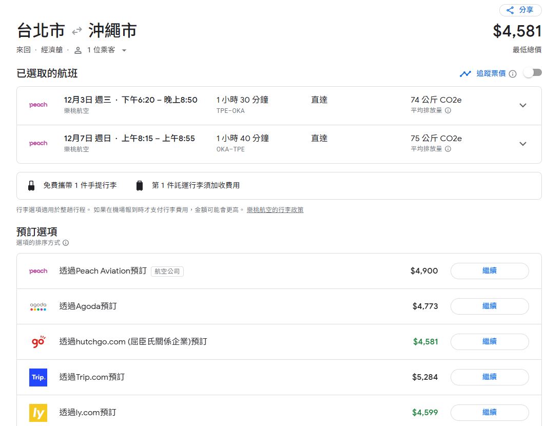Viewport: 545px width, 426px height.
Task: Click 繼續 for Agoda booking
Action: click(x=490, y=306)
